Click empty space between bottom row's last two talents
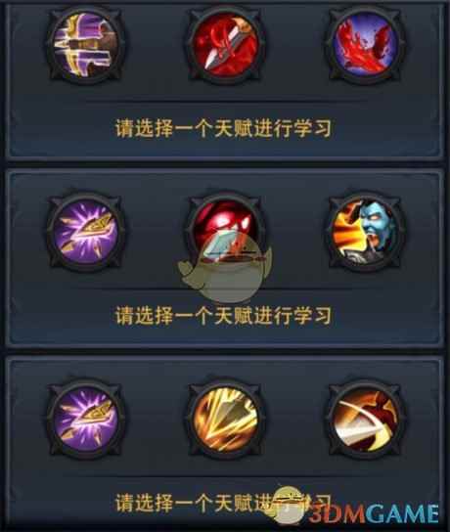 click(x=295, y=420)
